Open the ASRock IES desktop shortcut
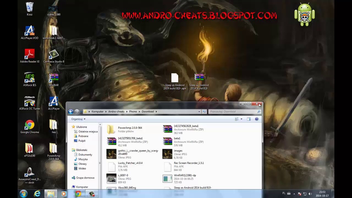 click(x=30, y=80)
